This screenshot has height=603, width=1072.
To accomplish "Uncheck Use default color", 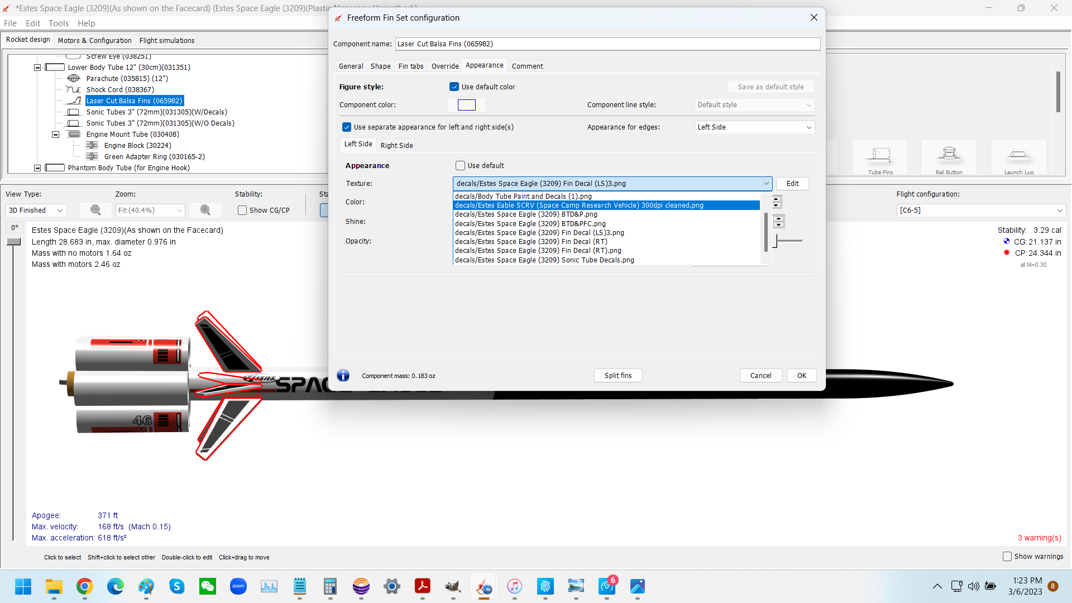I will [454, 87].
